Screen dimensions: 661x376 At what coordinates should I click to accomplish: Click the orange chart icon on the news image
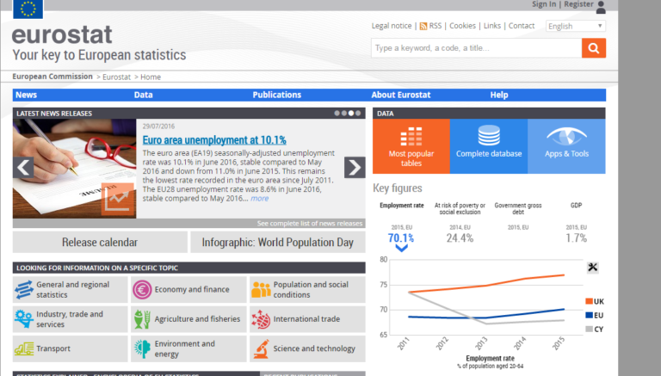(118, 199)
